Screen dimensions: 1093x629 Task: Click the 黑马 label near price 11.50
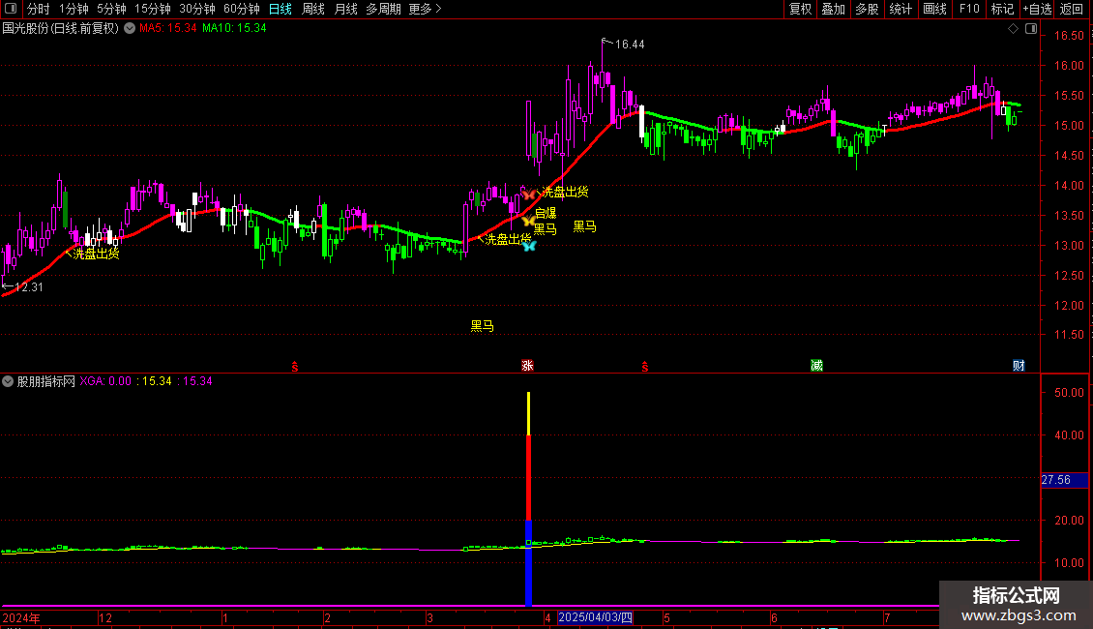tap(483, 326)
